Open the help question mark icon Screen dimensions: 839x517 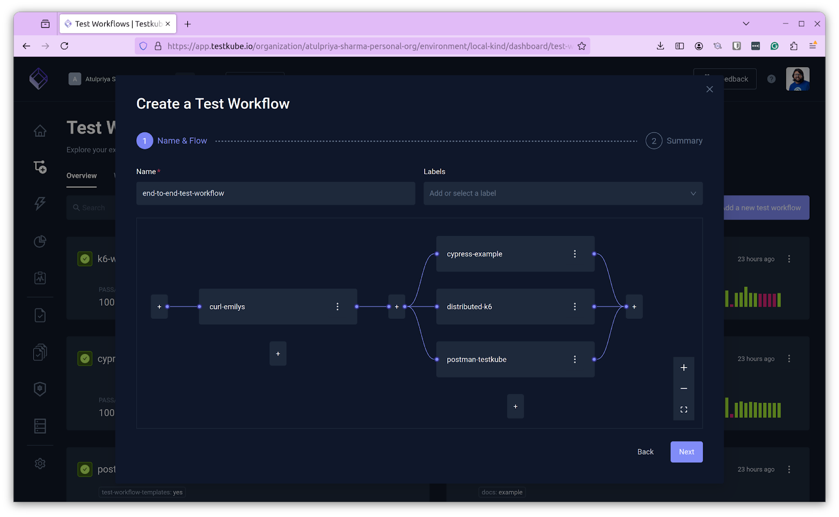(x=771, y=79)
